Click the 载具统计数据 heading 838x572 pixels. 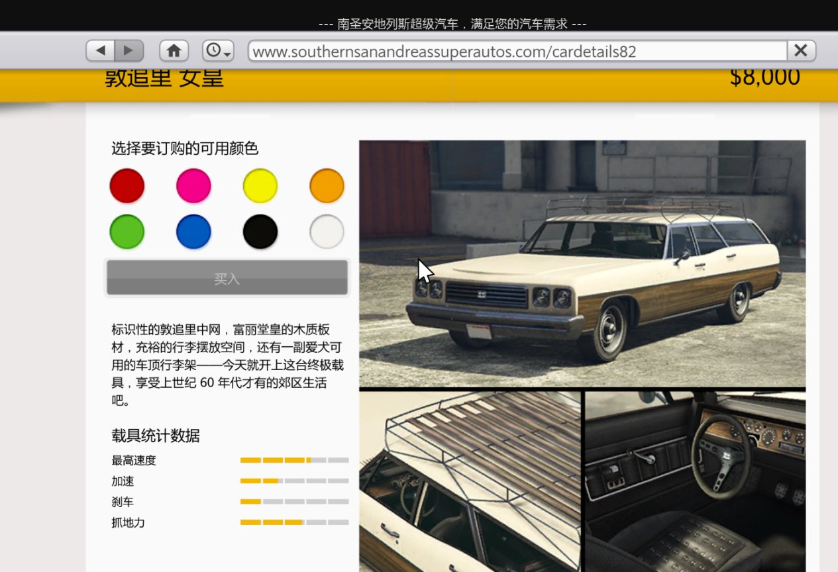click(x=156, y=436)
